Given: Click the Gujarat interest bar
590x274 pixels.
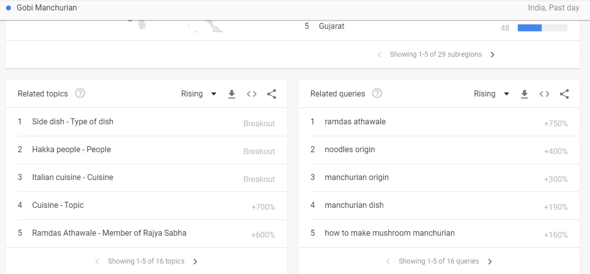Looking at the screenshot, I should [x=542, y=28].
